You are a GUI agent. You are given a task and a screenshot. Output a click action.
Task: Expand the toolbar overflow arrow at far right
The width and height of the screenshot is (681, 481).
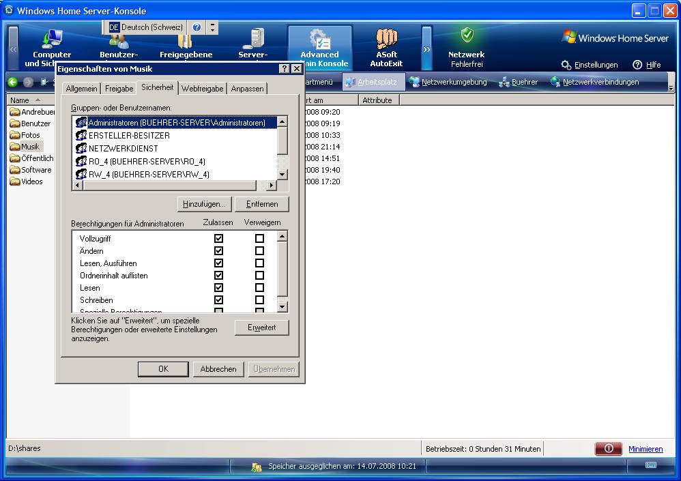(x=671, y=87)
